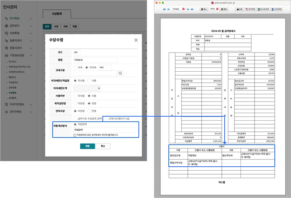This screenshot has height=198, width=291.
Task: Close the 수당수정 dialog with the X icon
Action: (136, 40)
